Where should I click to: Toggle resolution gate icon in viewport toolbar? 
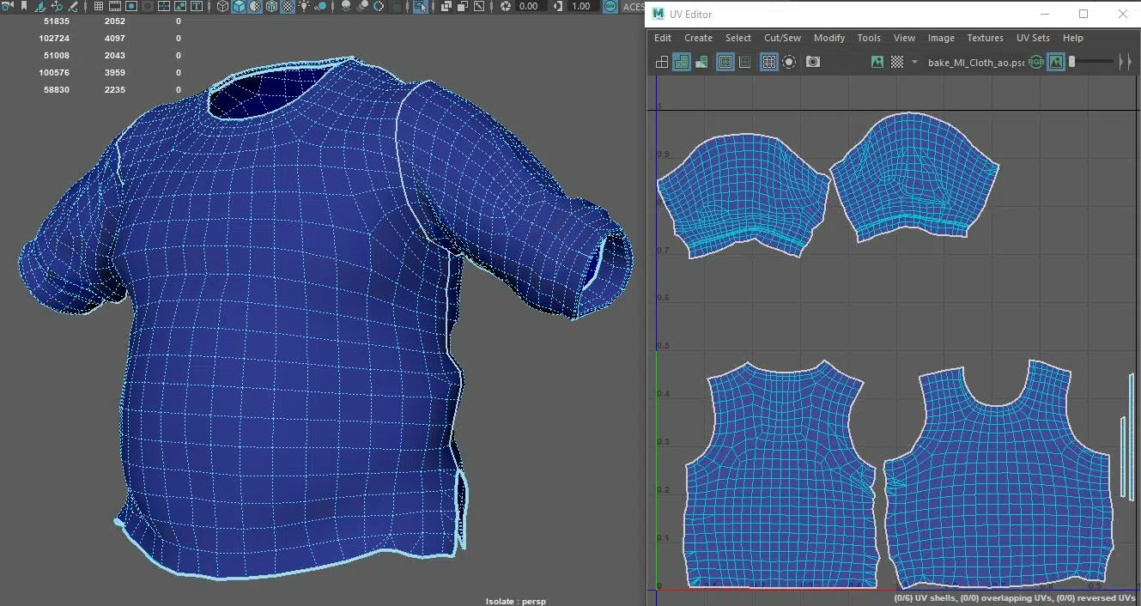tap(131, 7)
